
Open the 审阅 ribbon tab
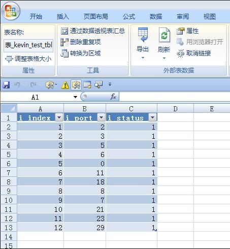(x=183, y=17)
